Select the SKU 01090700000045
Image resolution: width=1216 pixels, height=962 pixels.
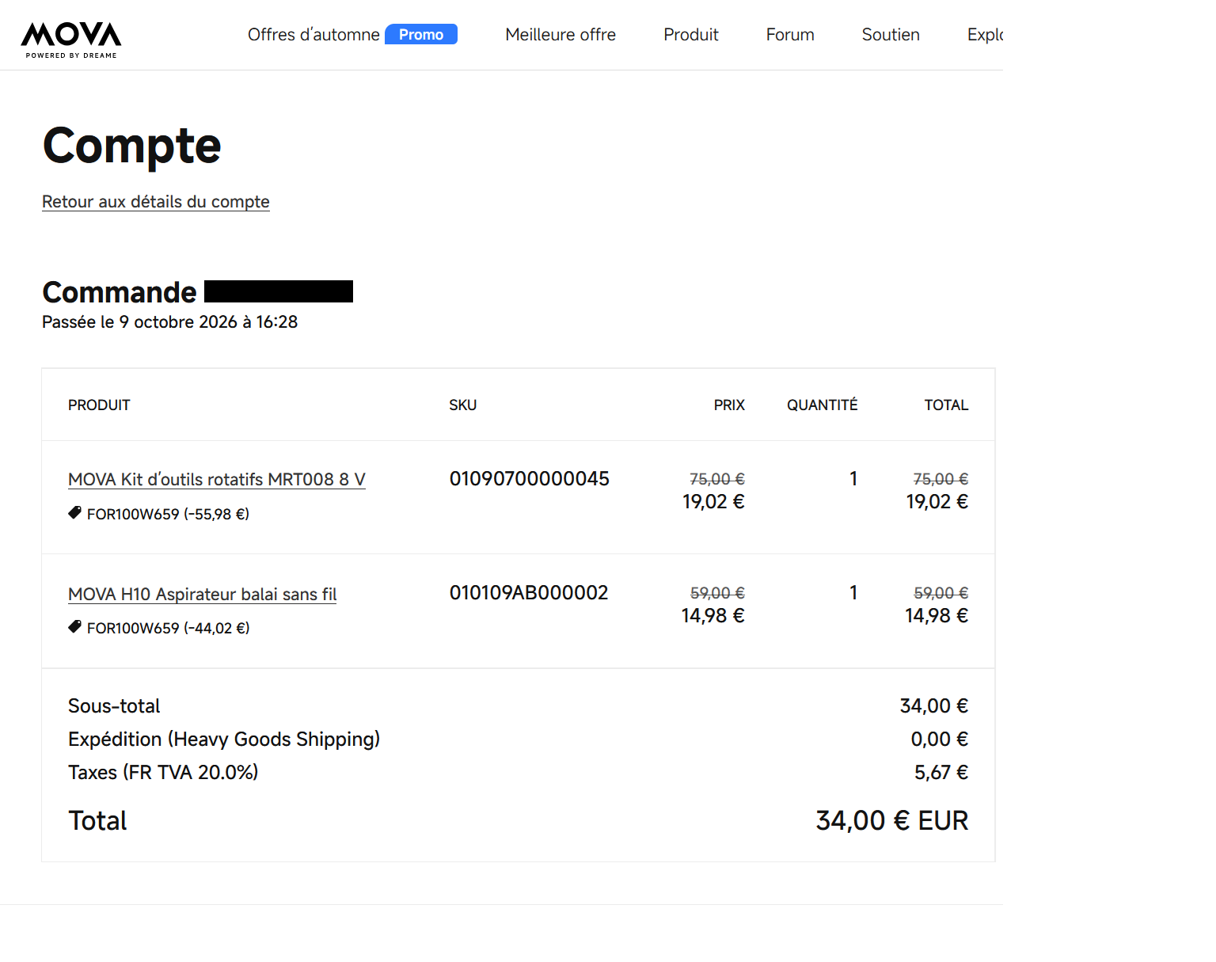[x=530, y=479]
